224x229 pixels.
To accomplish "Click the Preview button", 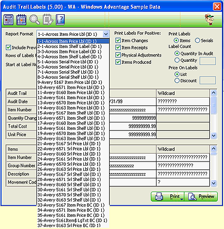I will tap(201, 196).
